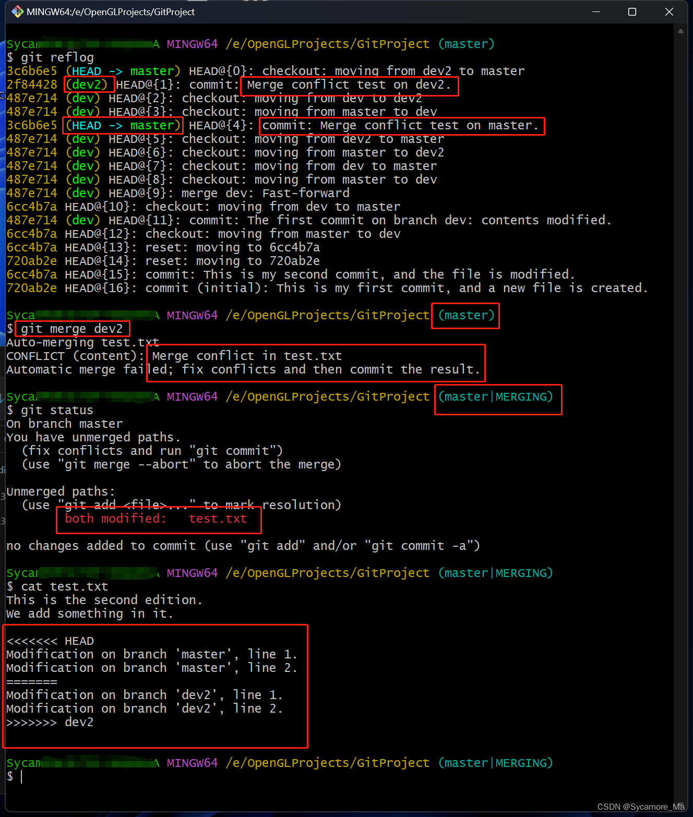Click 'We add something in it.' line
Image resolution: width=693 pixels, height=817 pixels.
90,614
